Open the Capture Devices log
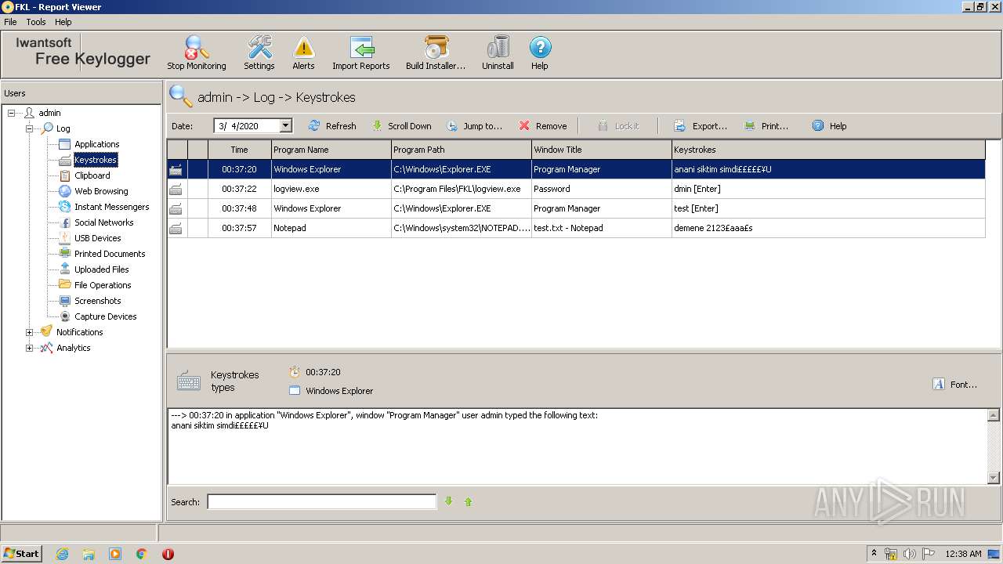 click(105, 316)
